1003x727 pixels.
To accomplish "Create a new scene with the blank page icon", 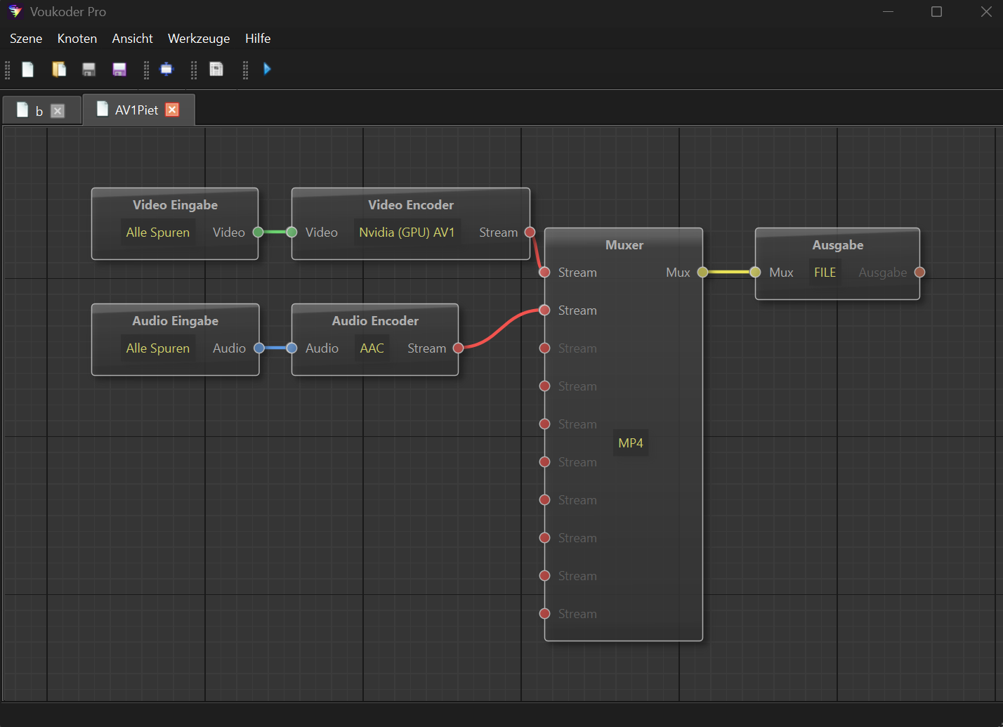I will [27, 69].
